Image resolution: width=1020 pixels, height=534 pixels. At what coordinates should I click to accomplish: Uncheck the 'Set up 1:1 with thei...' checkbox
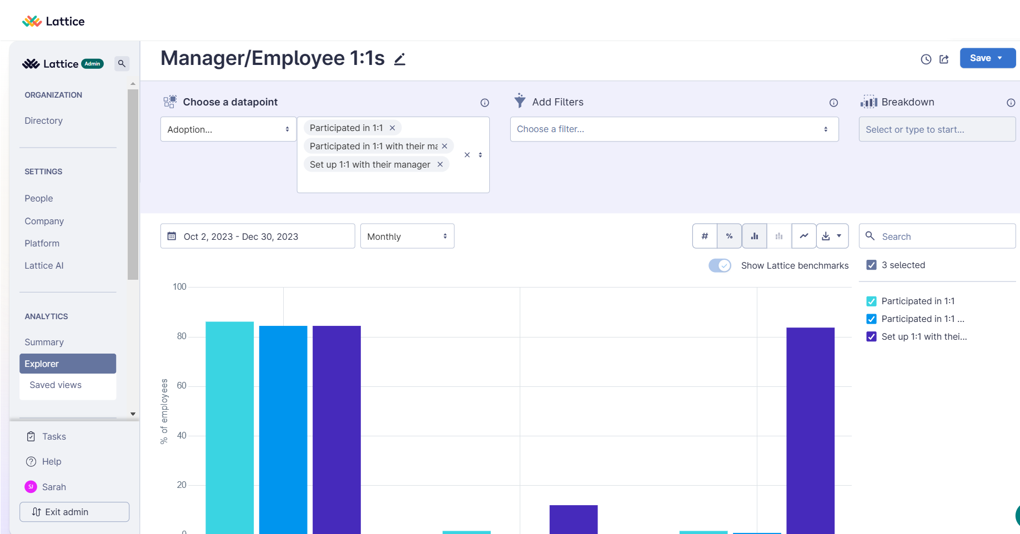tap(871, 336)
